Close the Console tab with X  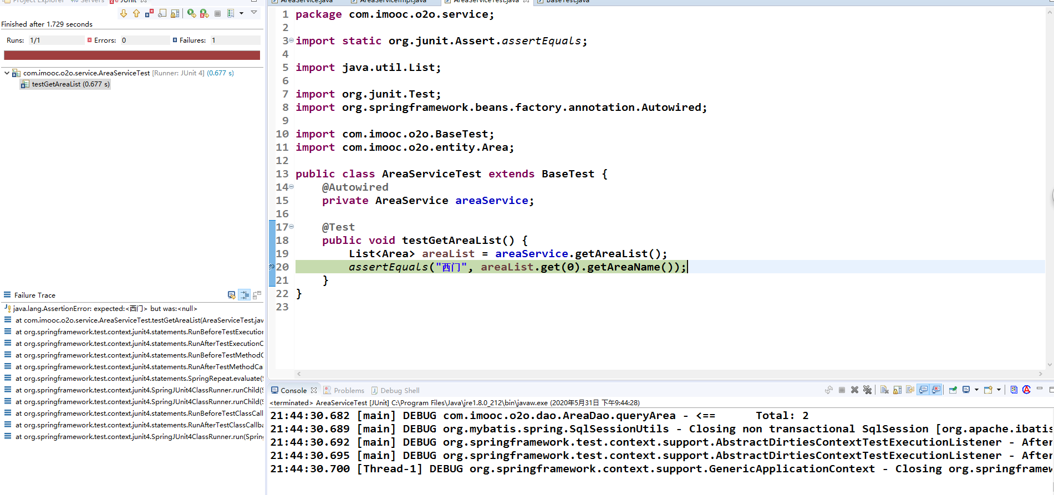pos(314,390)
